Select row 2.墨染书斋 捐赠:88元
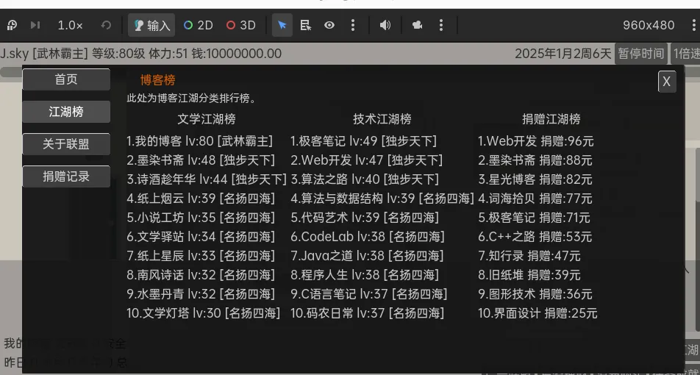Image resolution: width=700 pixels, height=375 pixels. (535, 160)
